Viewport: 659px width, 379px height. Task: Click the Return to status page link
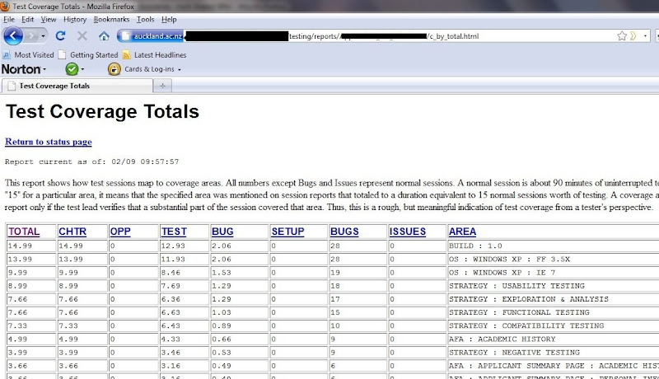coord(49,142)
